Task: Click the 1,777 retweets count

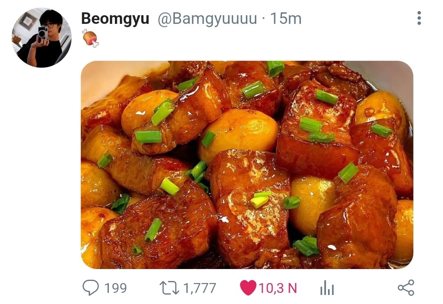Action: [x=199, y=288]
